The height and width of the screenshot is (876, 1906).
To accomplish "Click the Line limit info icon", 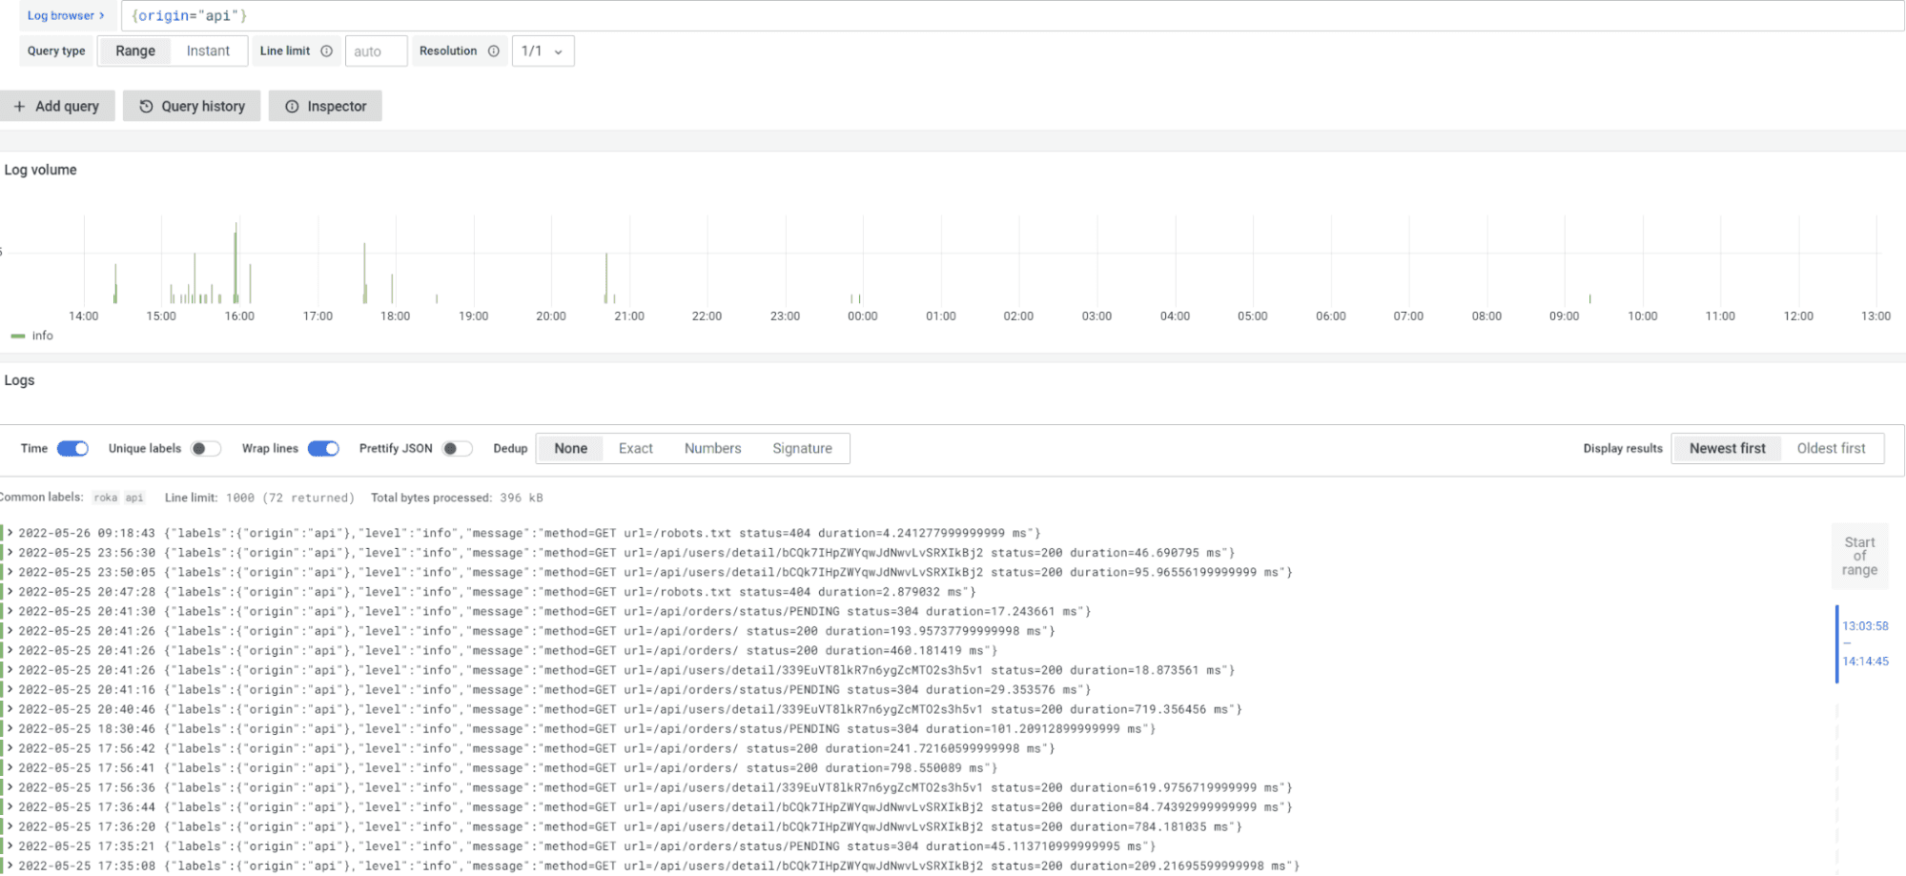I will 327,51.
